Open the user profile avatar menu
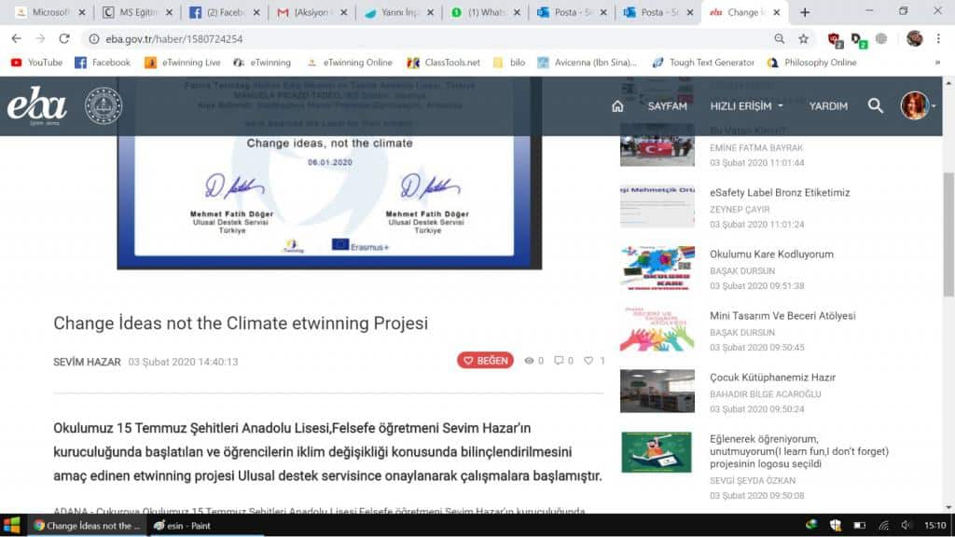955x537 pixels. (x=918, y=106)
